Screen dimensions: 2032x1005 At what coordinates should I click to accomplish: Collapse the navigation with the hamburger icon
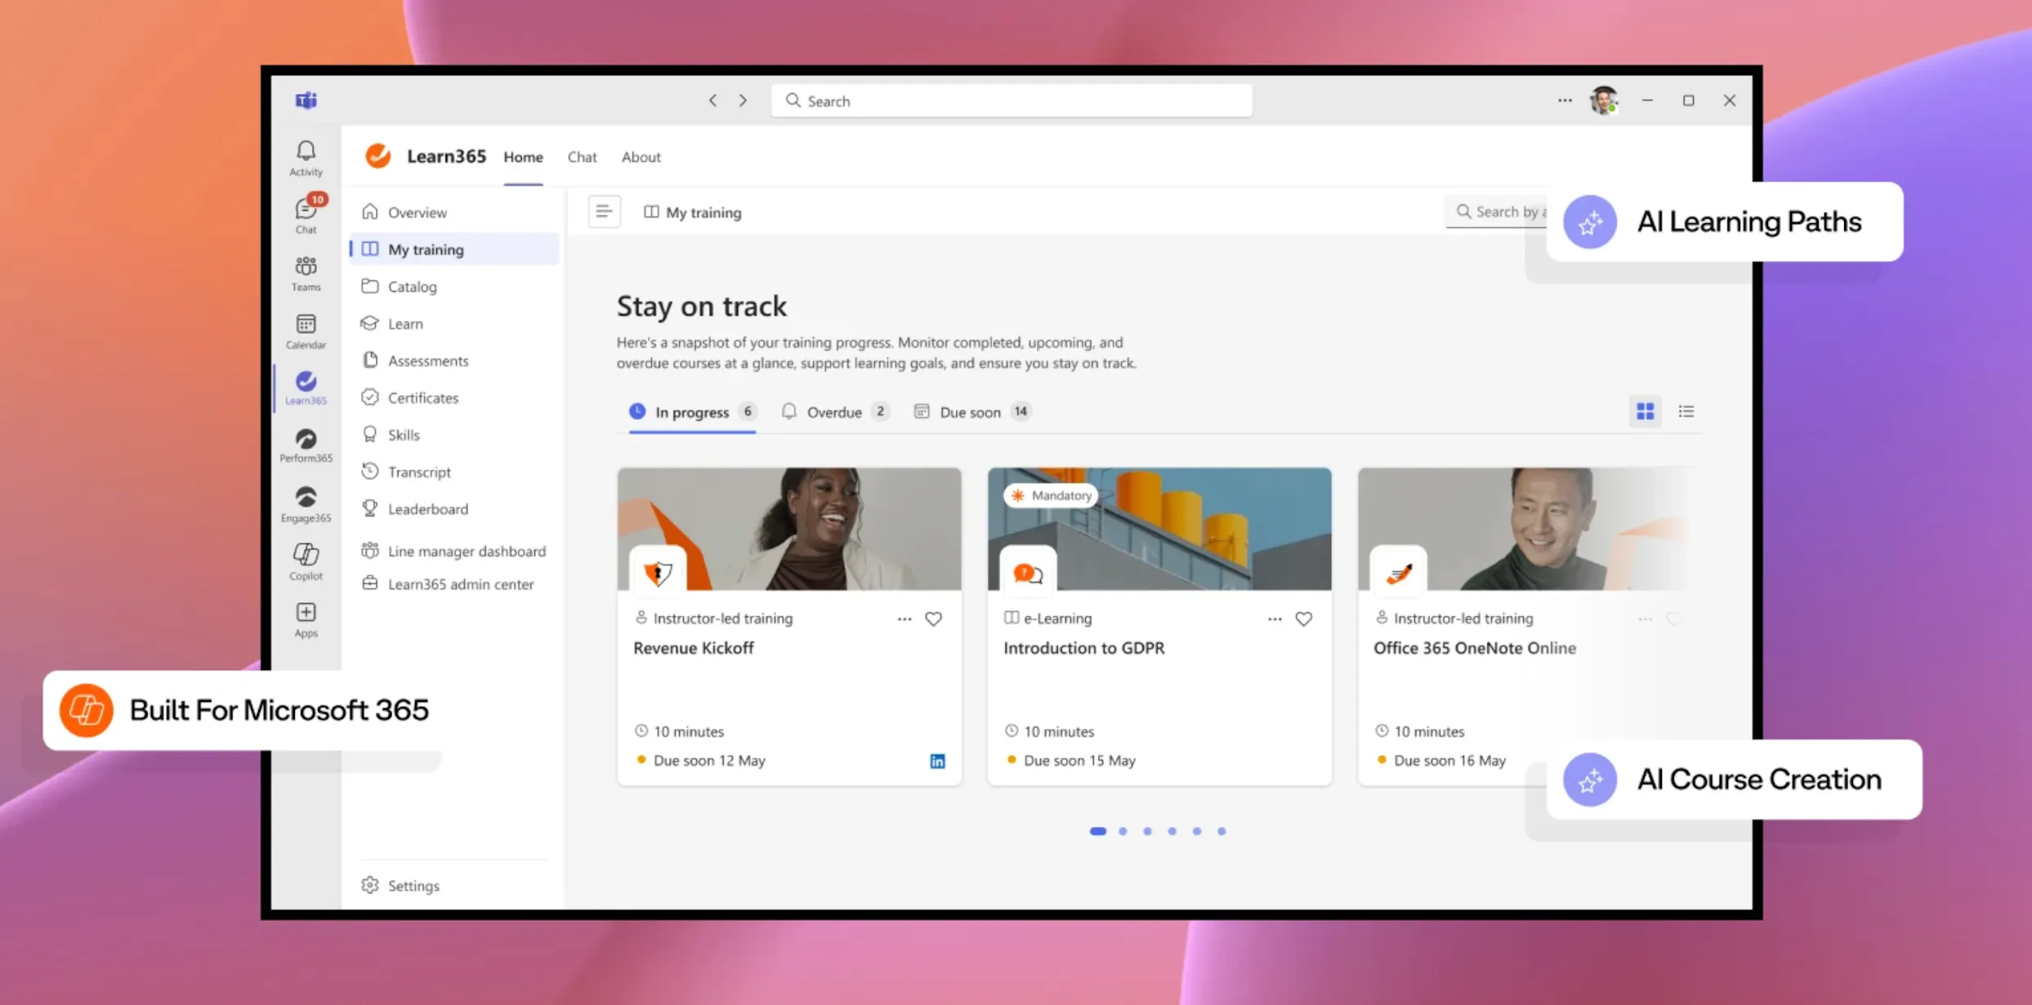click(x=604, y=212)
